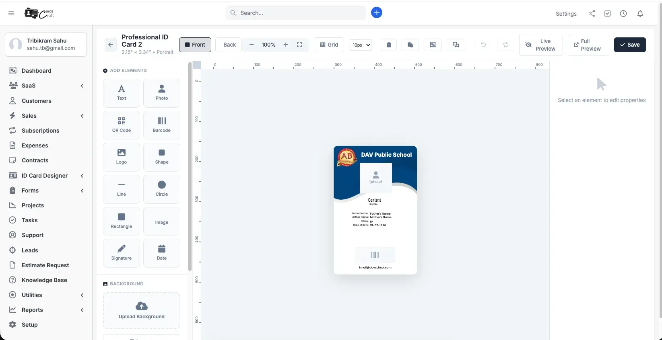Go back using the left arrow button
Image resolution: width=662 pixels, height=340 pixels.
click(x=111, y=45)
